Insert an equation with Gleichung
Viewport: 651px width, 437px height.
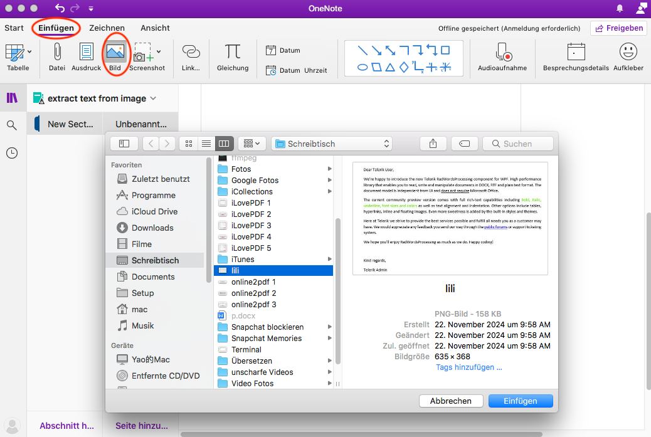coord(233,52)
